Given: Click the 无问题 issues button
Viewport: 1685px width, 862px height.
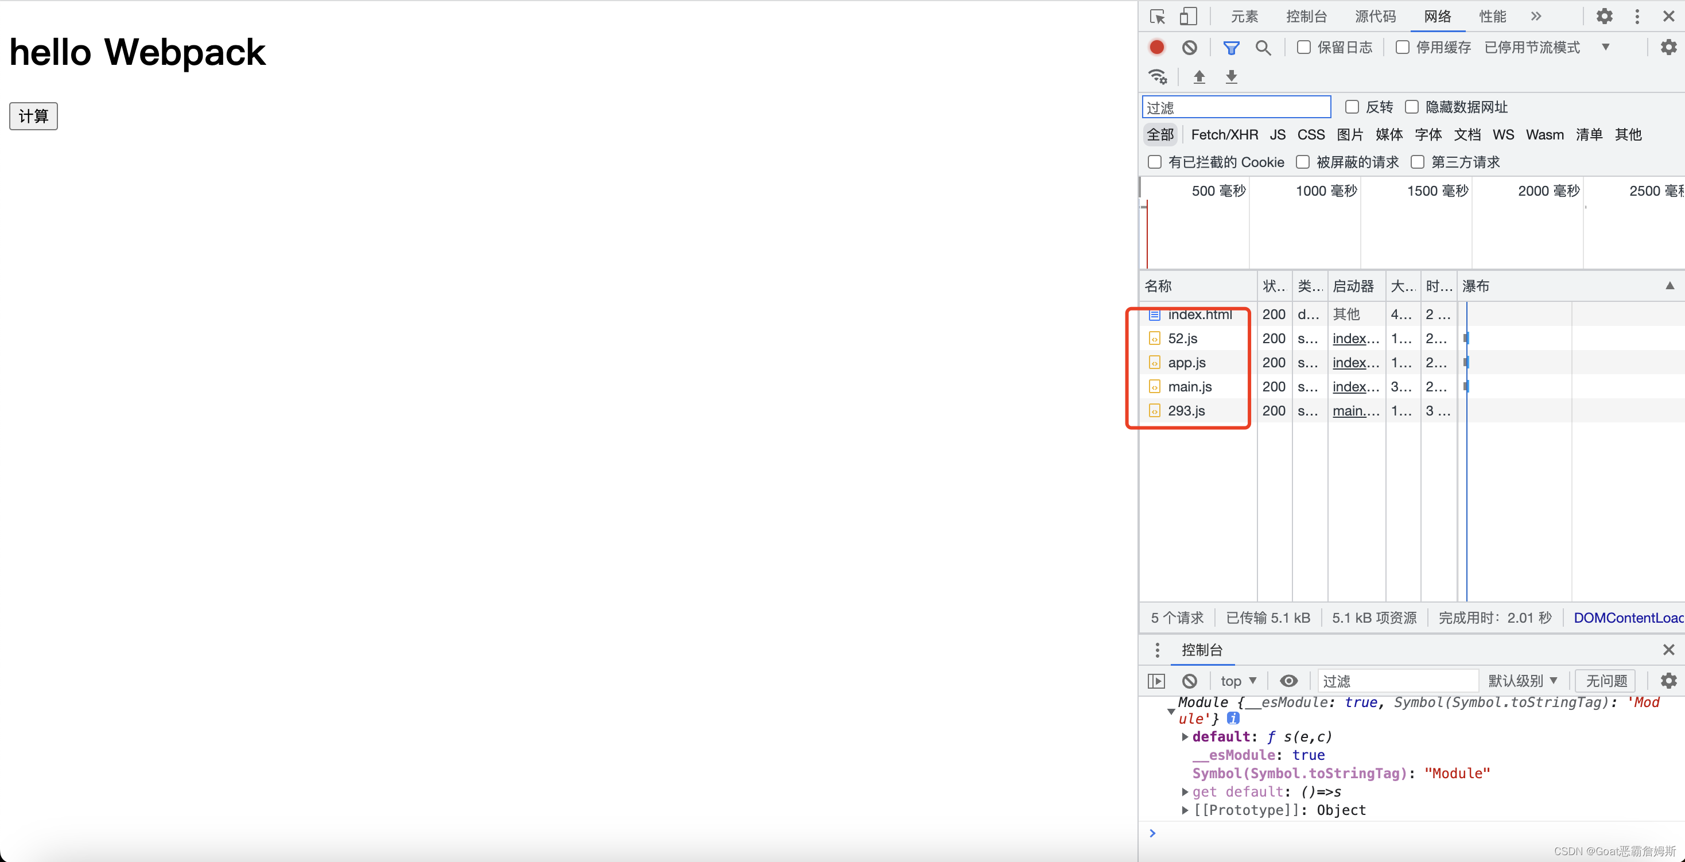Looking at the screenshot, I should pos(1606,681).
